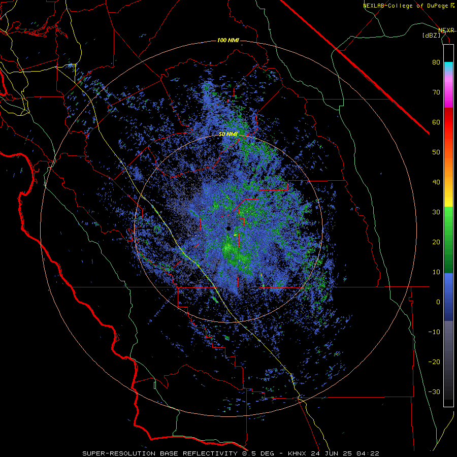The image size is (457, 457).
Task: Click the 80 value on color scale
Action: point(436,62)
